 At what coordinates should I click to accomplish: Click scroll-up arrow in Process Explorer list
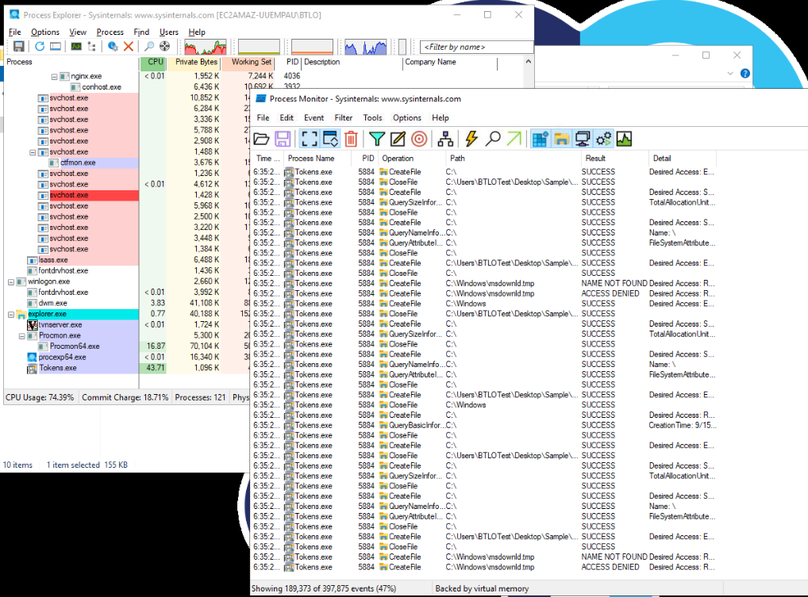528,62
